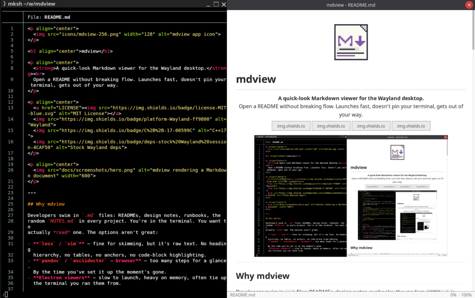The width and height of the screenshot is (475, 298).
Task: Click the '**Electron viewers**' bullet line
Action: [127, 278]
